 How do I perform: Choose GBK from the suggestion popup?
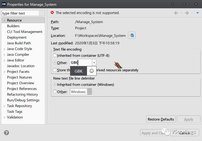[79, 71]
